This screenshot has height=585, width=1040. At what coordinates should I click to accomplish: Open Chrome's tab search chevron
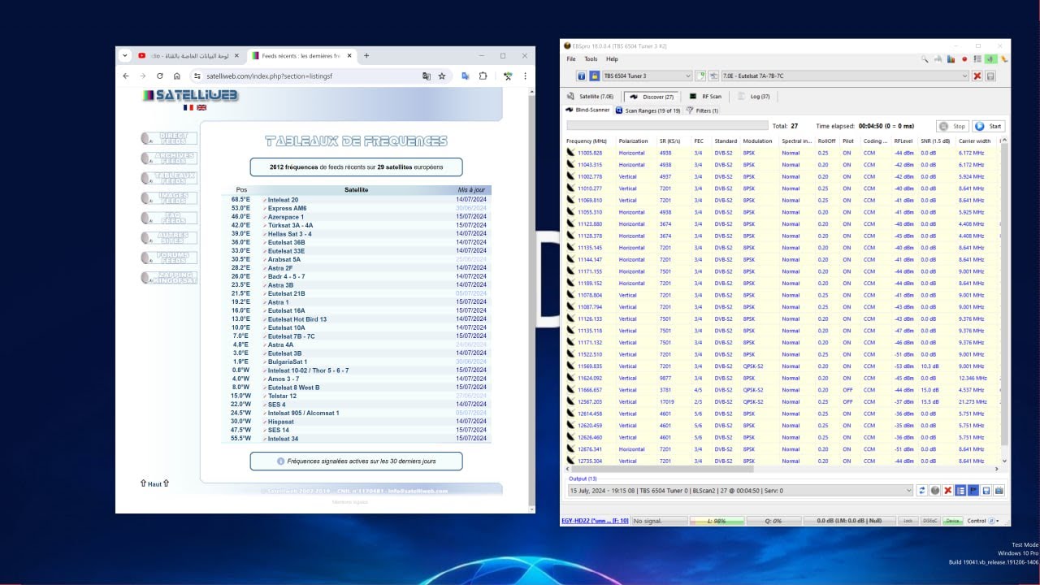coord(124,55)
